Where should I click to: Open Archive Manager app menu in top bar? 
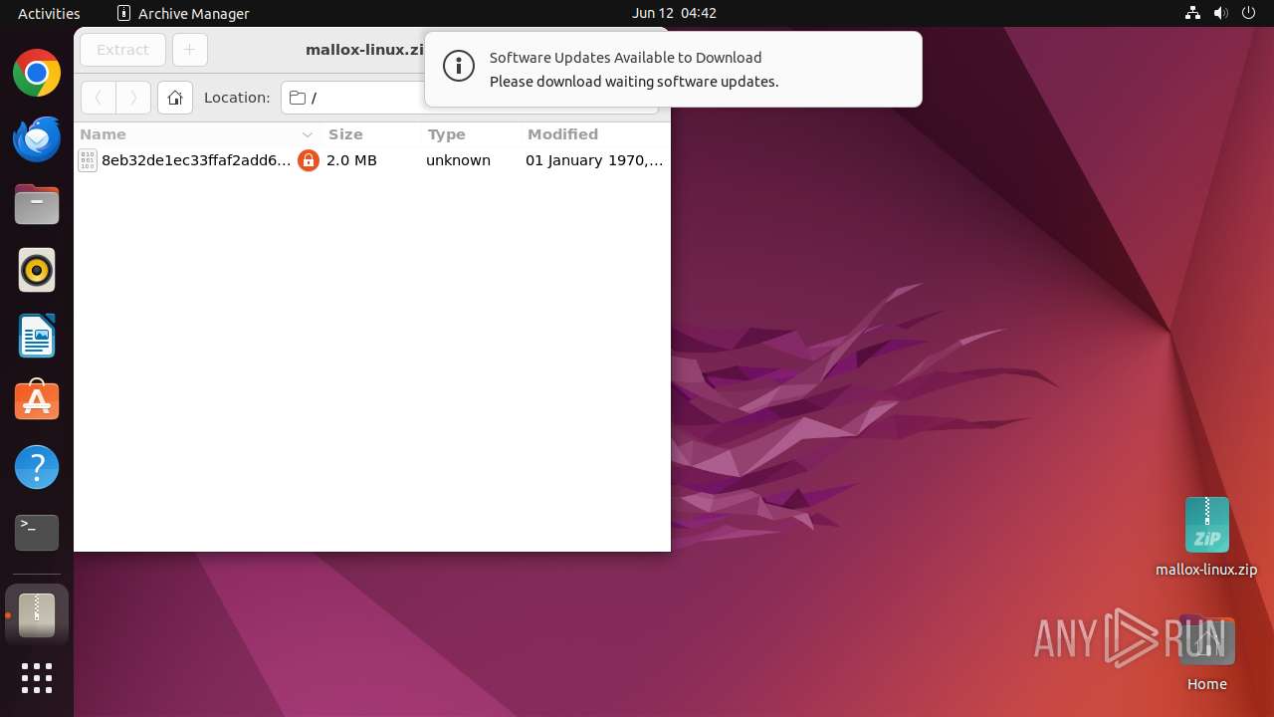(183, 13)
